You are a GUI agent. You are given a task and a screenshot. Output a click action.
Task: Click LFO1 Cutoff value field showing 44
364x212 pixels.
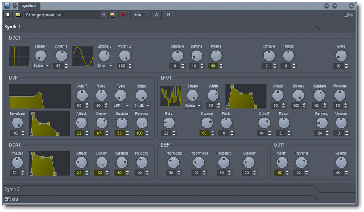click(262, 133)
